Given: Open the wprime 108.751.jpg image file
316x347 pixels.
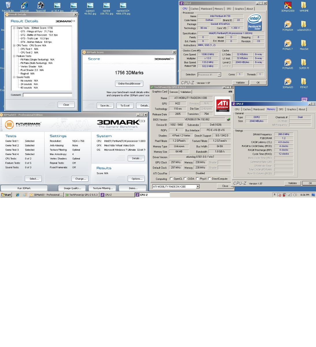Looking at the screenshot, I should click(x=106, y=8).
